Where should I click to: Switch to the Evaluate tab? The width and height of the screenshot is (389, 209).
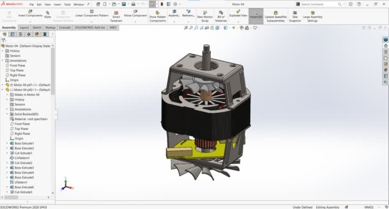point(65,28)
